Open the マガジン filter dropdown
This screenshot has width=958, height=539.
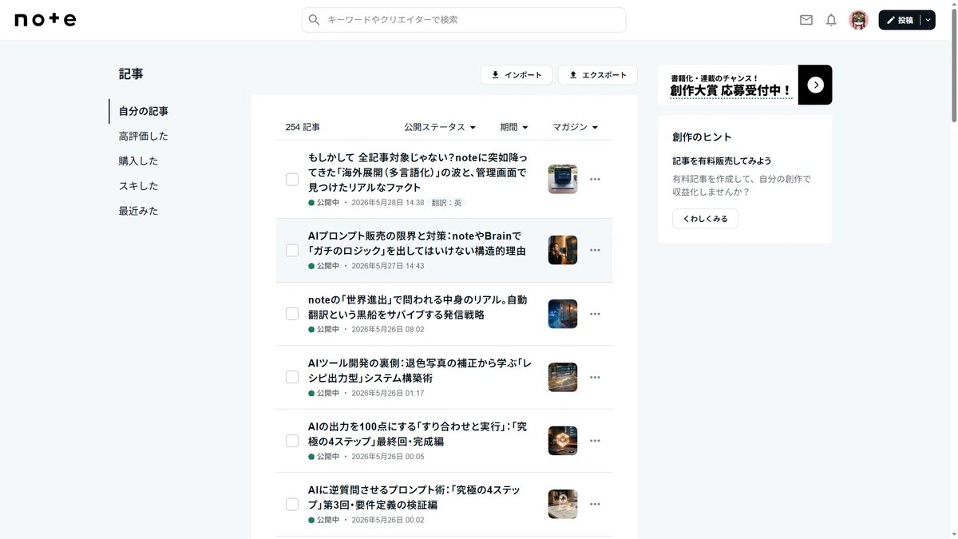[575, 127]
